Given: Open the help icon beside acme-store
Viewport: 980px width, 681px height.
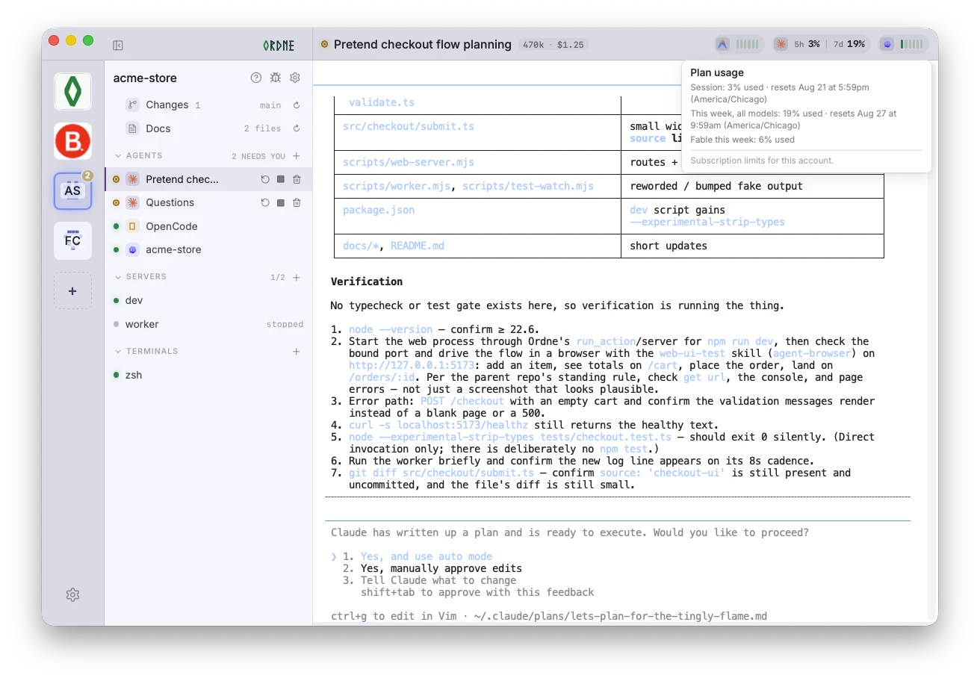Looking at the screenshot, I should (256, 78).
